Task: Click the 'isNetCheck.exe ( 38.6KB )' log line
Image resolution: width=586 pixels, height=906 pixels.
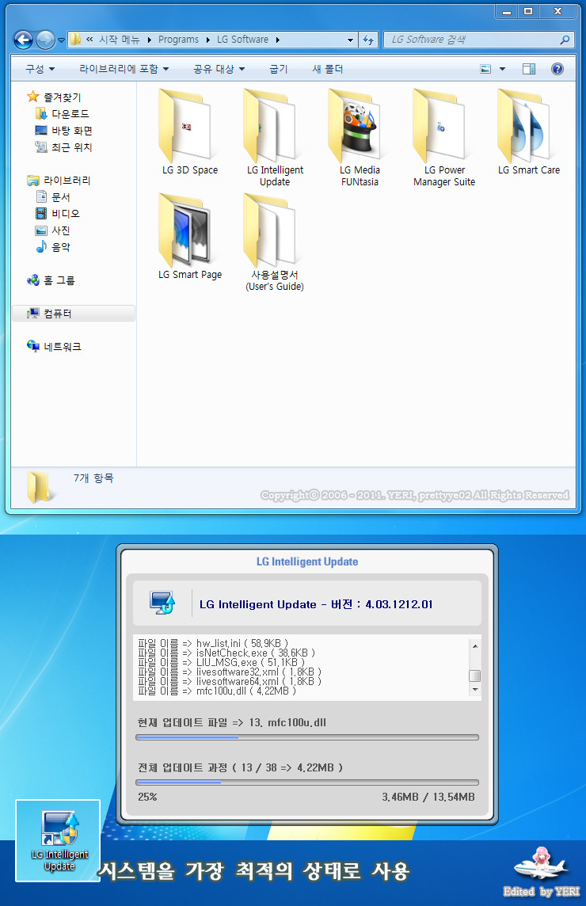Action: click(x=226, y=653)
